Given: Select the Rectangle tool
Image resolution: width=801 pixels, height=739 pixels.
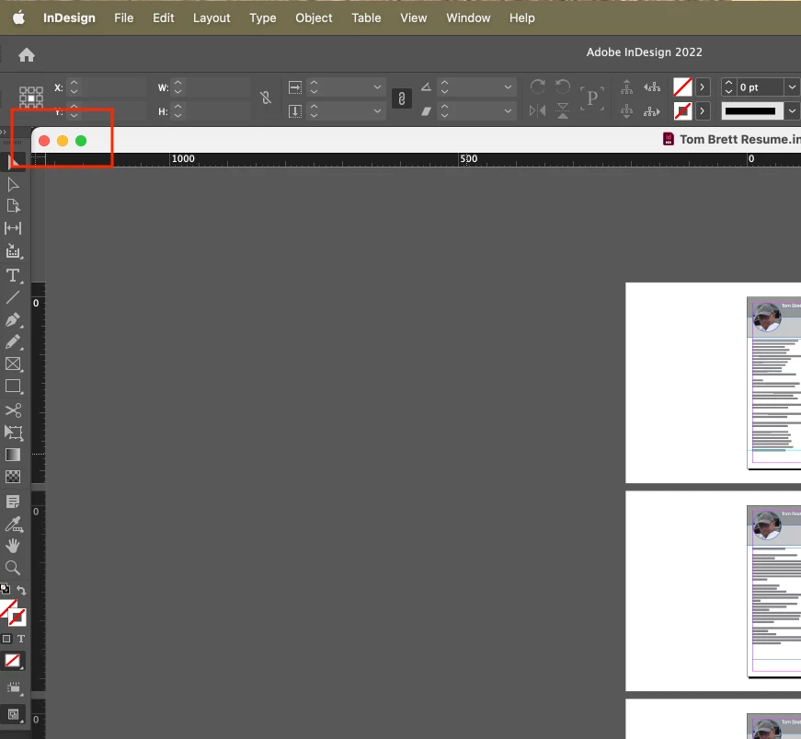Looking at the screenshot, I should (x=13, y=387).
